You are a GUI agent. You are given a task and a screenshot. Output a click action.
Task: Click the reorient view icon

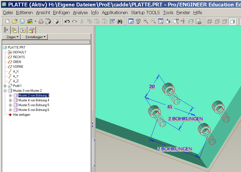(168, 21)
